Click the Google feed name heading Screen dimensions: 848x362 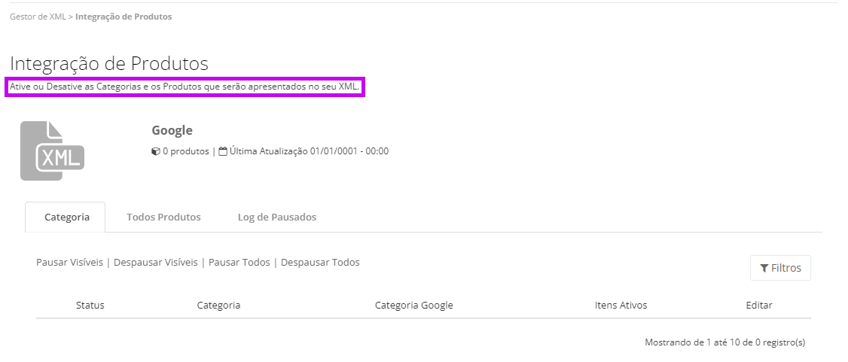click(172, 131)
